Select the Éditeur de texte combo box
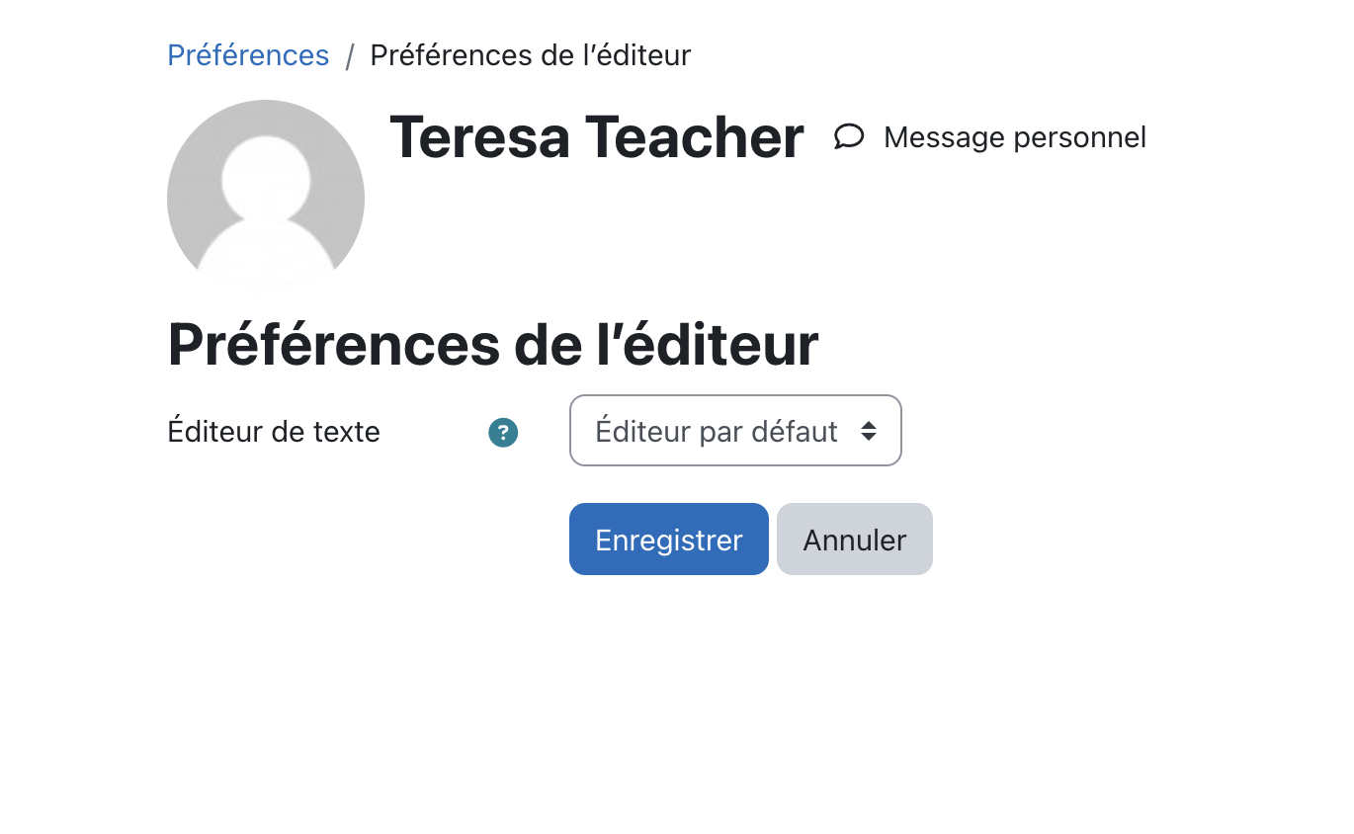 coord(735,431)
